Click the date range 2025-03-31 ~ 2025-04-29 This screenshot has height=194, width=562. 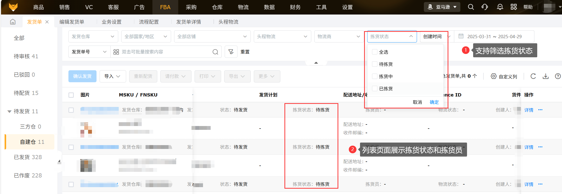[x=495, y=36]
